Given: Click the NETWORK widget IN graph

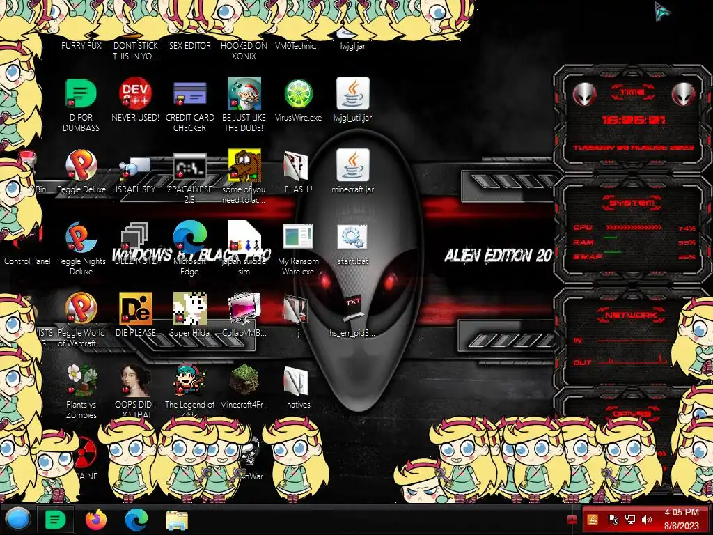Looking at the screenshot, I should [x=633, y=340].
